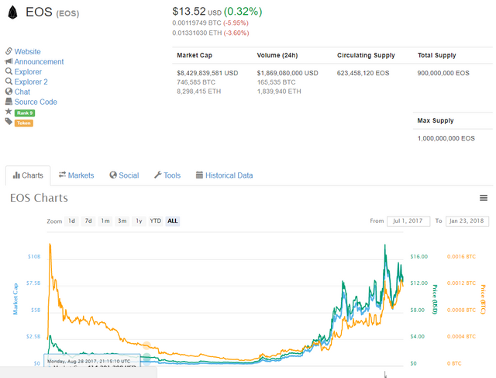The height and width of the screenshot is (378, 496).
Task: Click the tag icon beside Token
Action: point(9,121)
